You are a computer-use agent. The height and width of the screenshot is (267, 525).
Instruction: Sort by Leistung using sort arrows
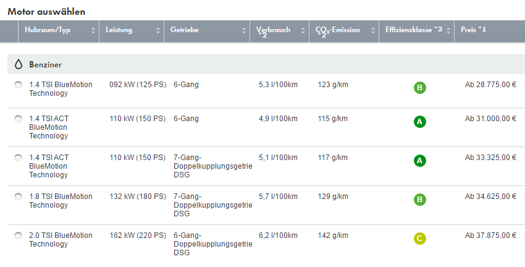coord(157,31)
